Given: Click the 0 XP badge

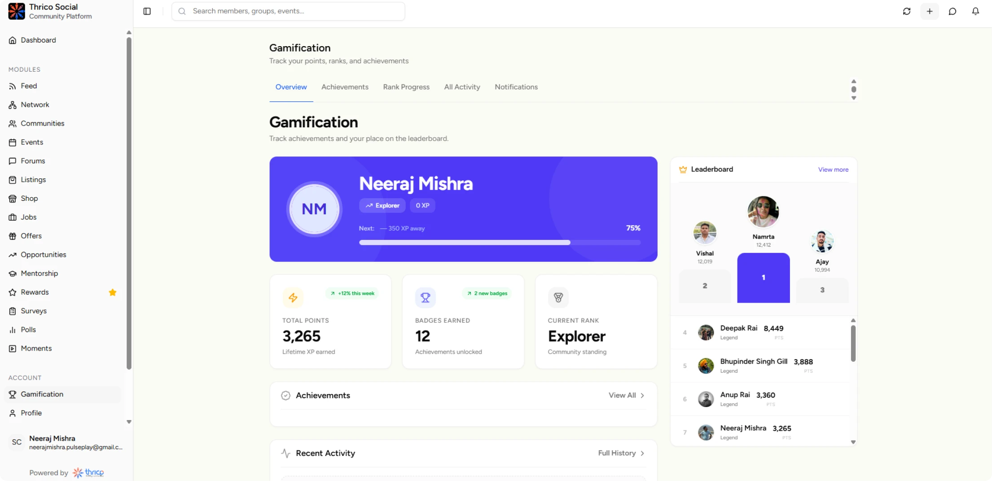Looking at the screenshot, I should pos(422,205).
